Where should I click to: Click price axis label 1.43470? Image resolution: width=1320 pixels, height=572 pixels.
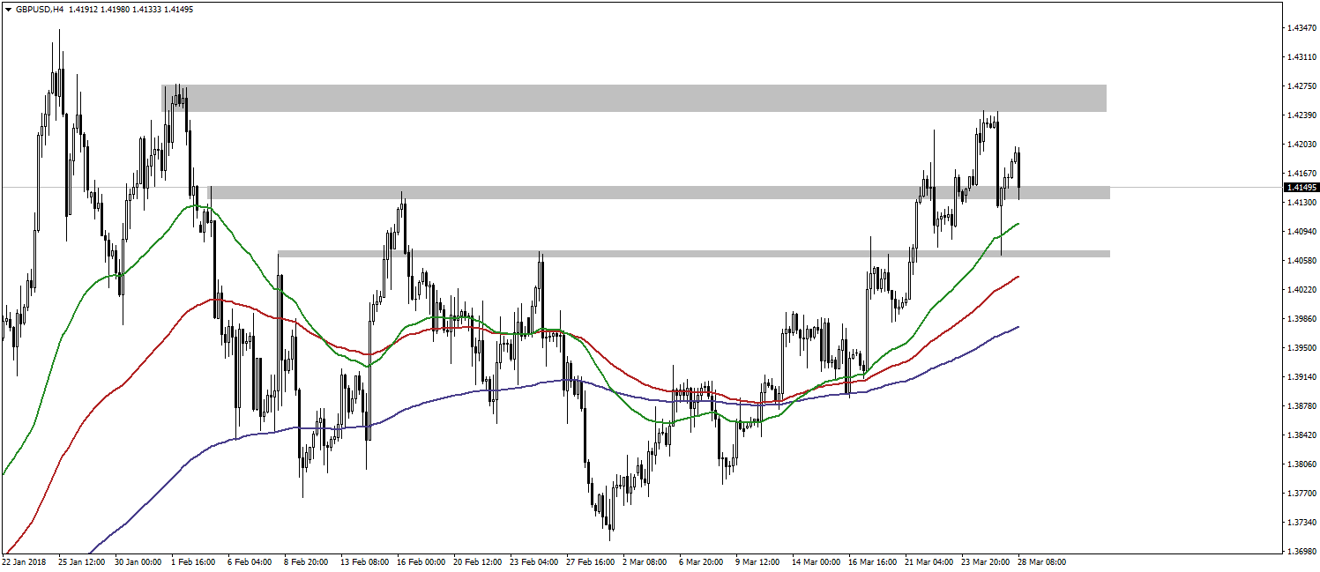1301,27
